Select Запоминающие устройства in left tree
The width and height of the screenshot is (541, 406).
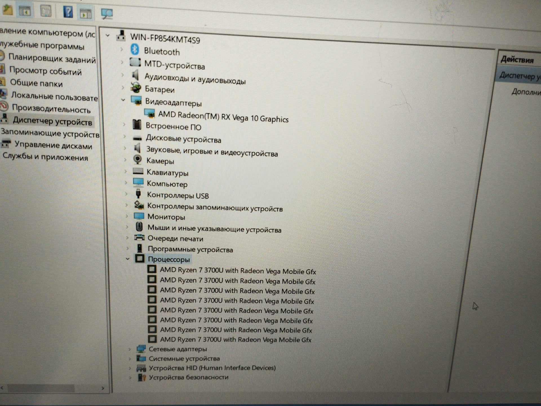(x=50, y=133)
